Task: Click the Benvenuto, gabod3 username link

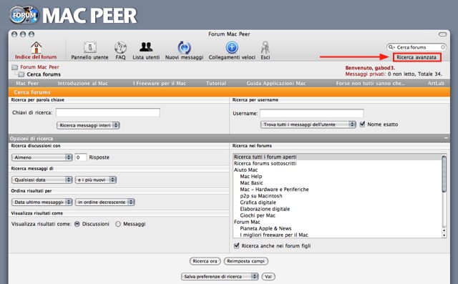Action: click(x=370, y=68)
